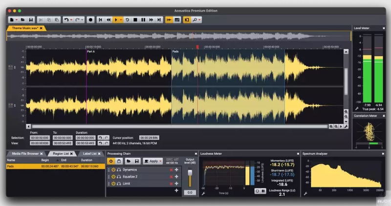Solo-preview Dynamics with the headphones icon
The width and height of the screenshot is (391, 206).
119,169
